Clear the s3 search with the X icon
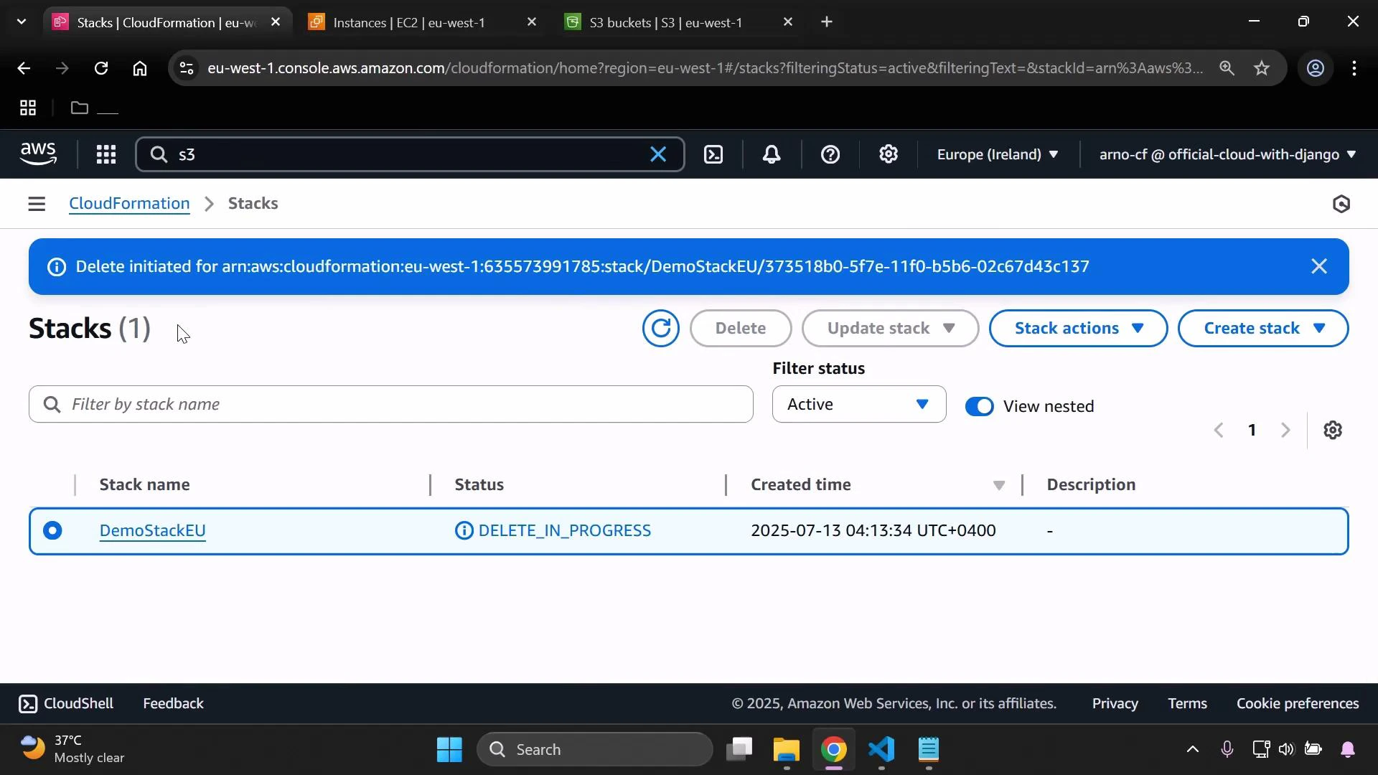Image resolution: width=1378 pixels, height=775 pixels. coord(659,154)
